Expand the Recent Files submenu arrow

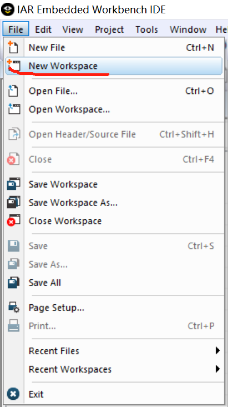(217, 351)
